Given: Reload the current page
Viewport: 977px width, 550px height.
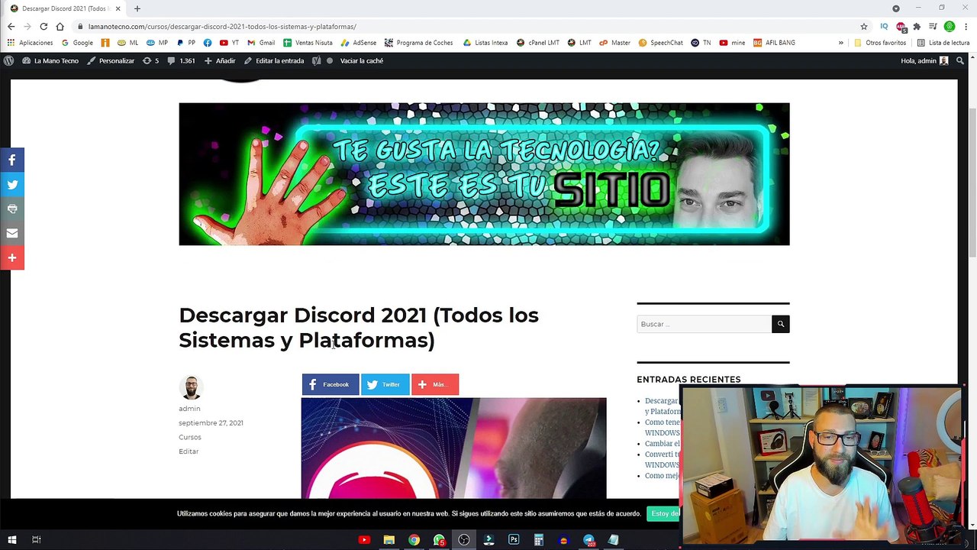Looking at the screenshot, I should click(x=44, y=27).
